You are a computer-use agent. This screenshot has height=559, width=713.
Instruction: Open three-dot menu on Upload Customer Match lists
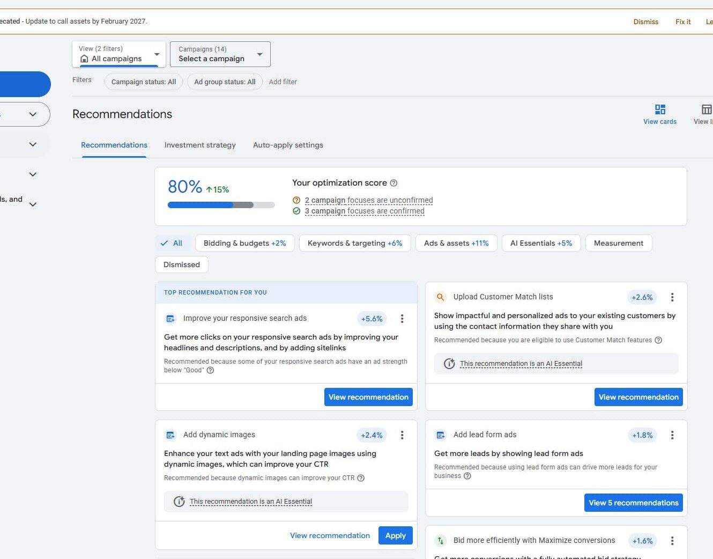click(x=672, y=297)
